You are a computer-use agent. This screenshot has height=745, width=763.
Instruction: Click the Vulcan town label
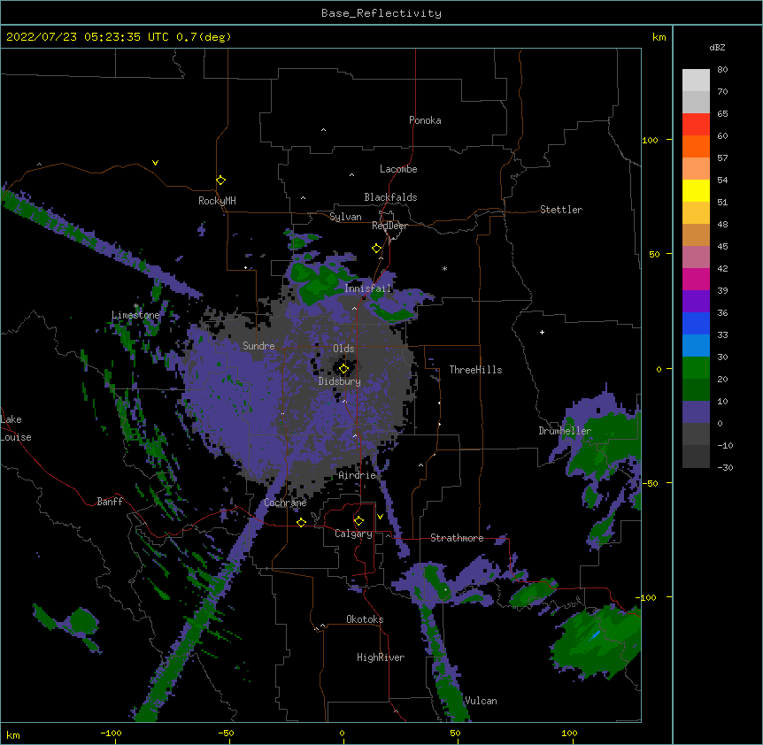click(481, 701)
